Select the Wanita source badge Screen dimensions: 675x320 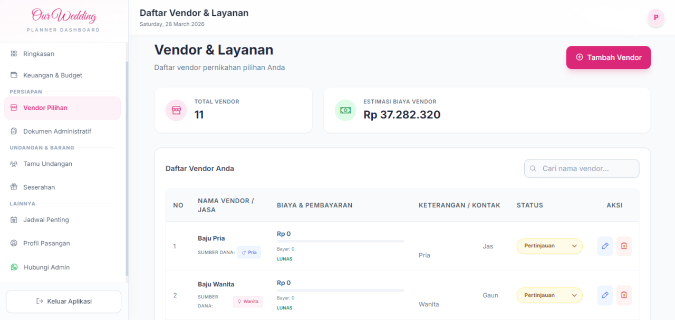coord(247,301)
